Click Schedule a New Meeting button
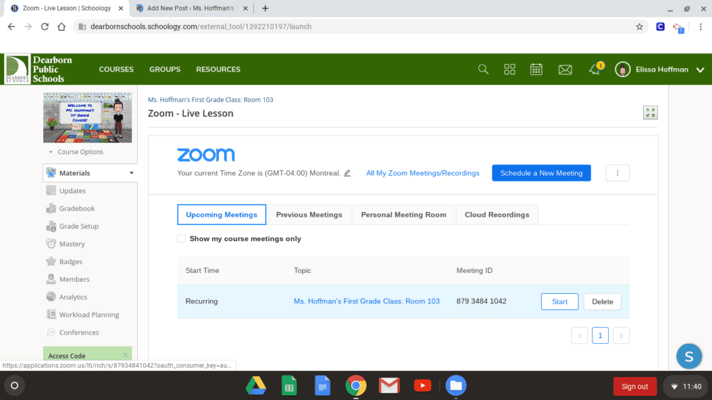Image resolution: width=712 pixels, height=400 pixels. click(x=541, y=173)
